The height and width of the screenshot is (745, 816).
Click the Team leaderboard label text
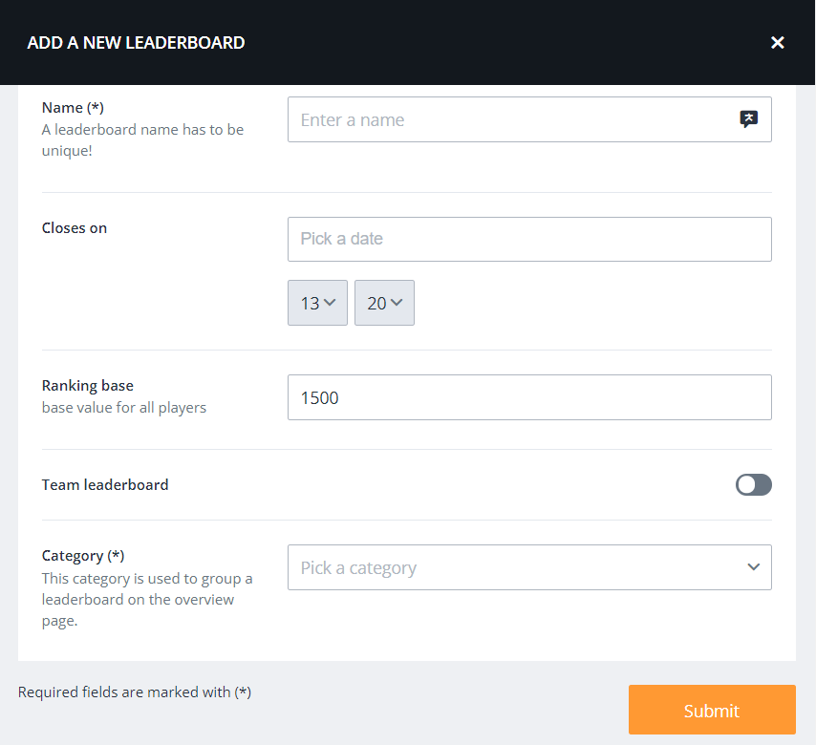(105, 485)
